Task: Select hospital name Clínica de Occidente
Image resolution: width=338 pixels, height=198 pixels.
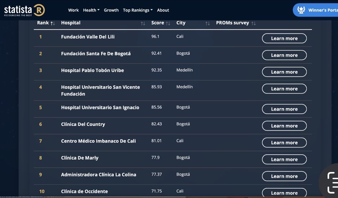Action: (x=84, y=191)
